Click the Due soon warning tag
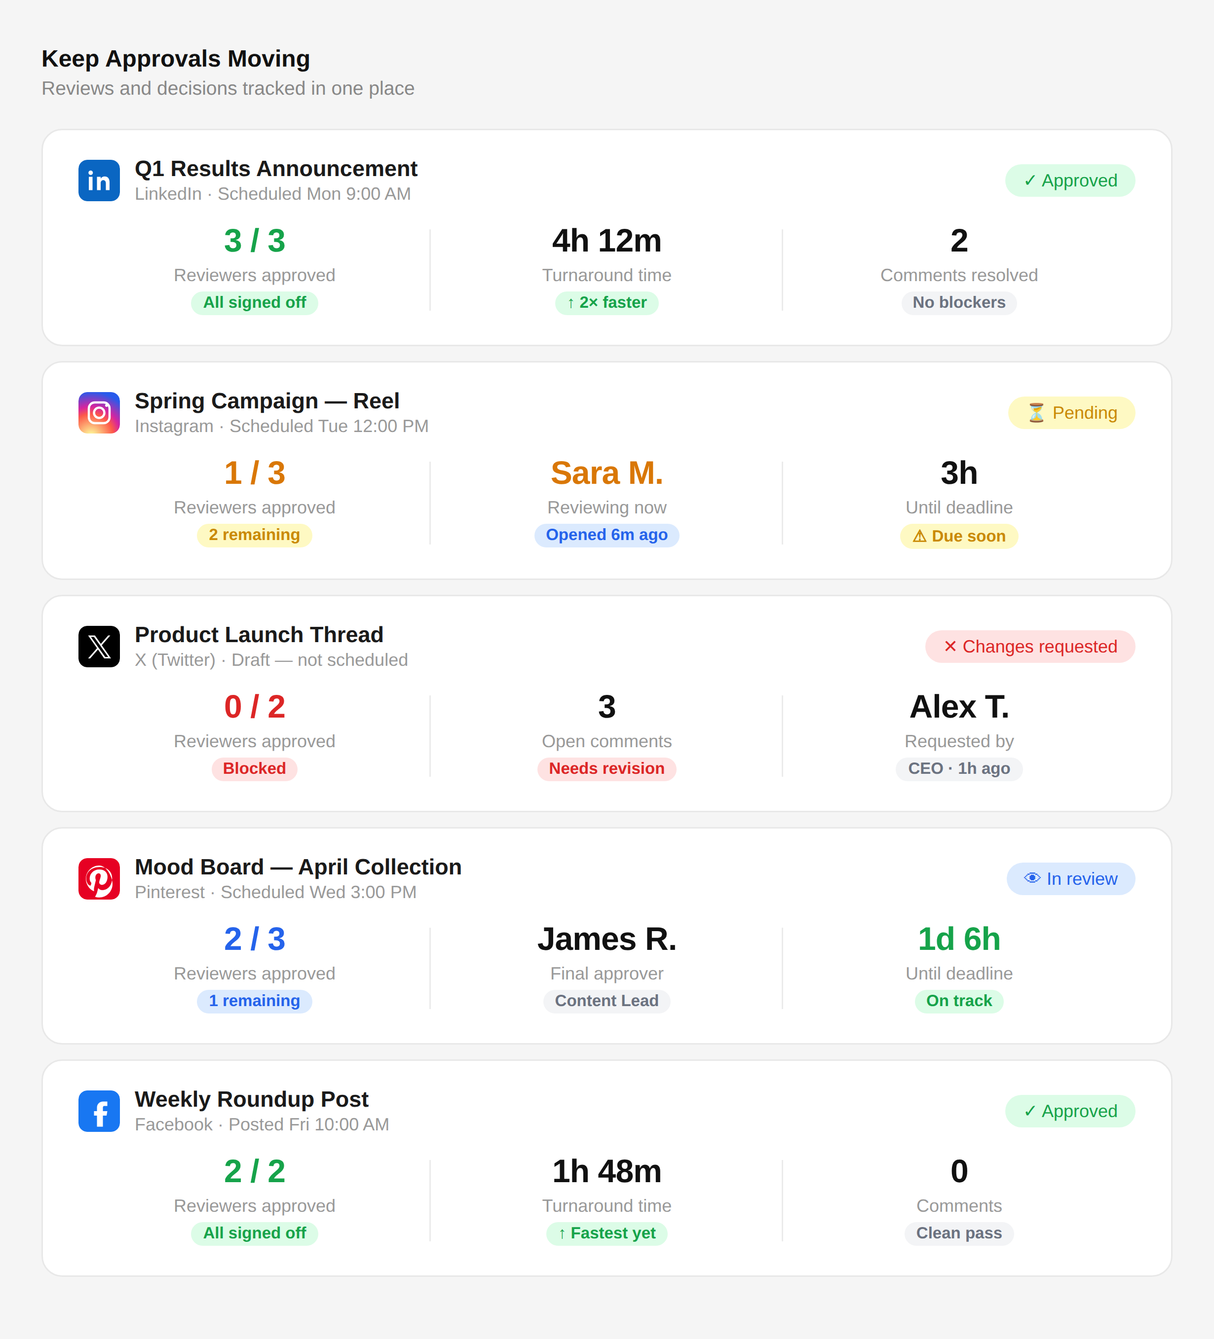This screenshot has height=1339, width=1214. (x=958, y=536)
